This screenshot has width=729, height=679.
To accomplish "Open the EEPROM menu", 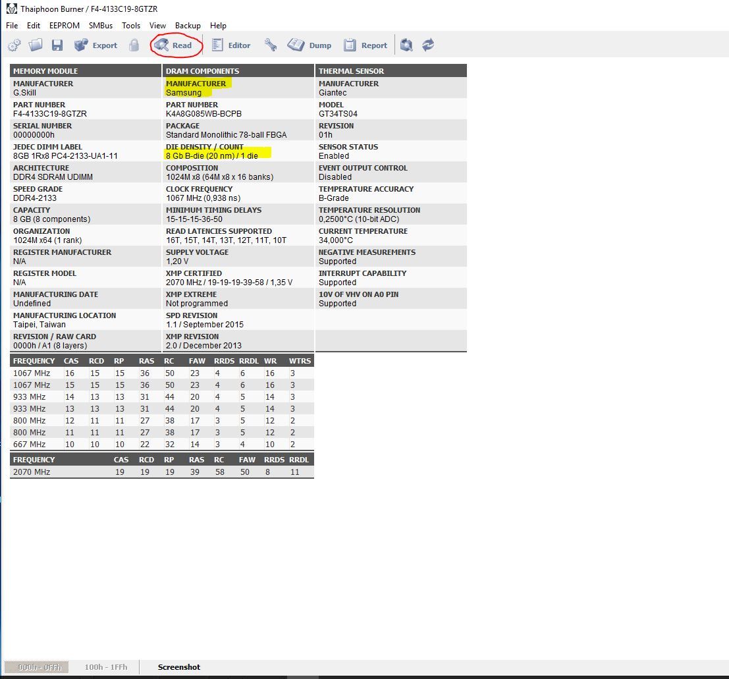I will pyautogui.click(x=65, y=26).
